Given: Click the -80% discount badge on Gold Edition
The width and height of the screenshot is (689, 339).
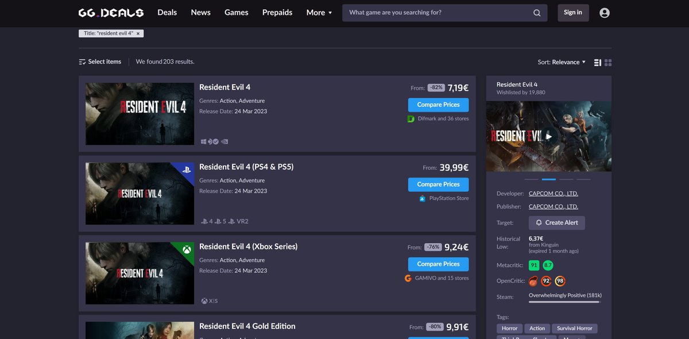Looking at the screenshot, I should (435, 327).
